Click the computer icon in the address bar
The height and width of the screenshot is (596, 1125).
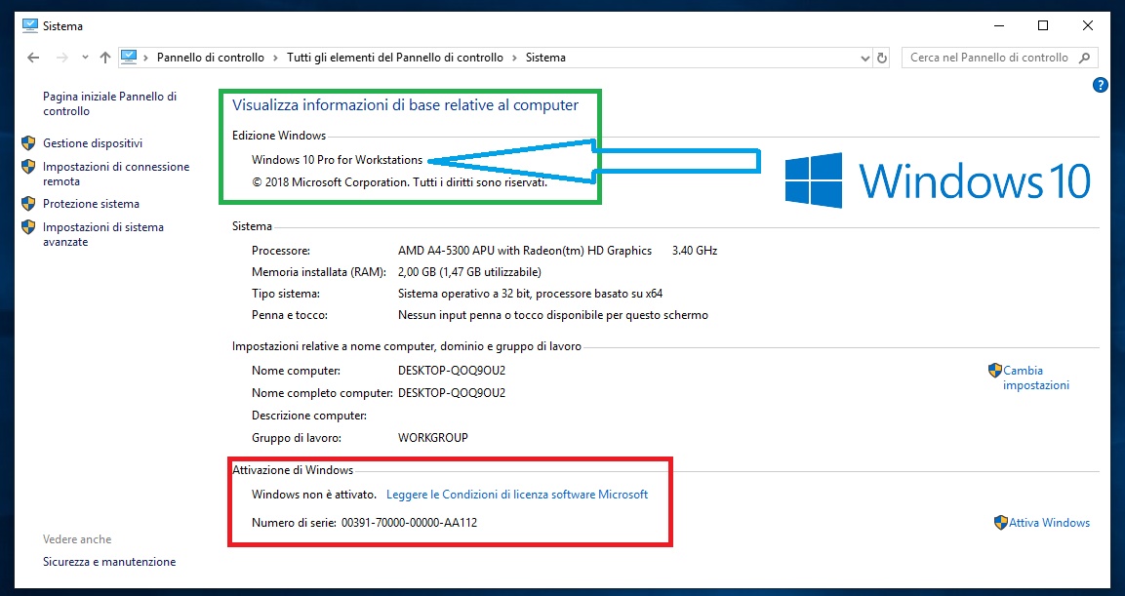coord(129,57)
